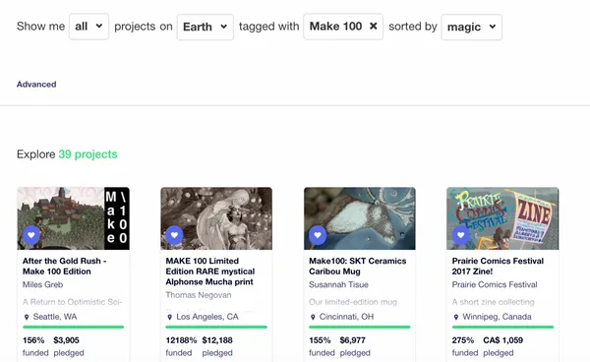Viewport: 590px width, 362px height.
Task: Open Make100: SKT Ceramics Caribou Mug title
Action: tap(358, 266)
